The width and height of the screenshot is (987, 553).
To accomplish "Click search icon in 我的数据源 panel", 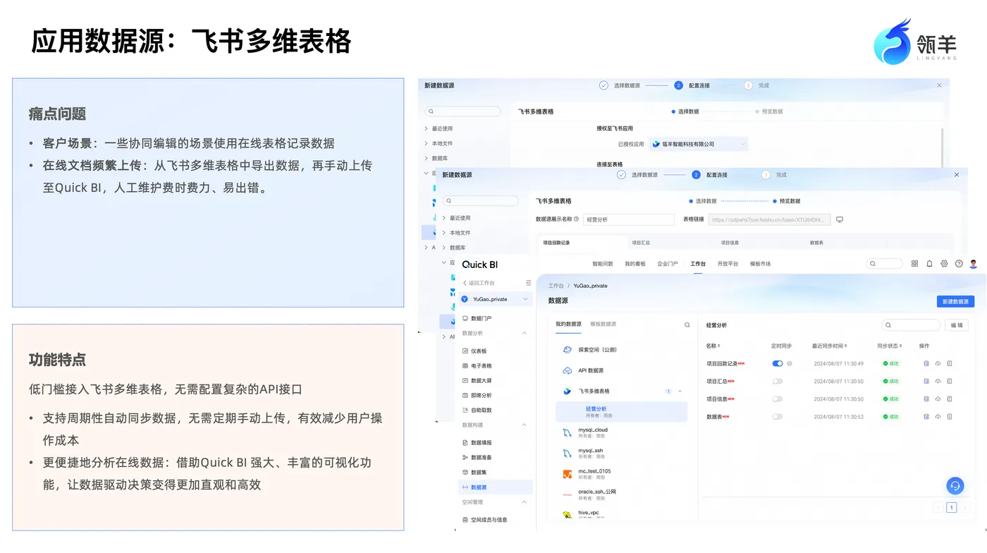I will 687,325.
